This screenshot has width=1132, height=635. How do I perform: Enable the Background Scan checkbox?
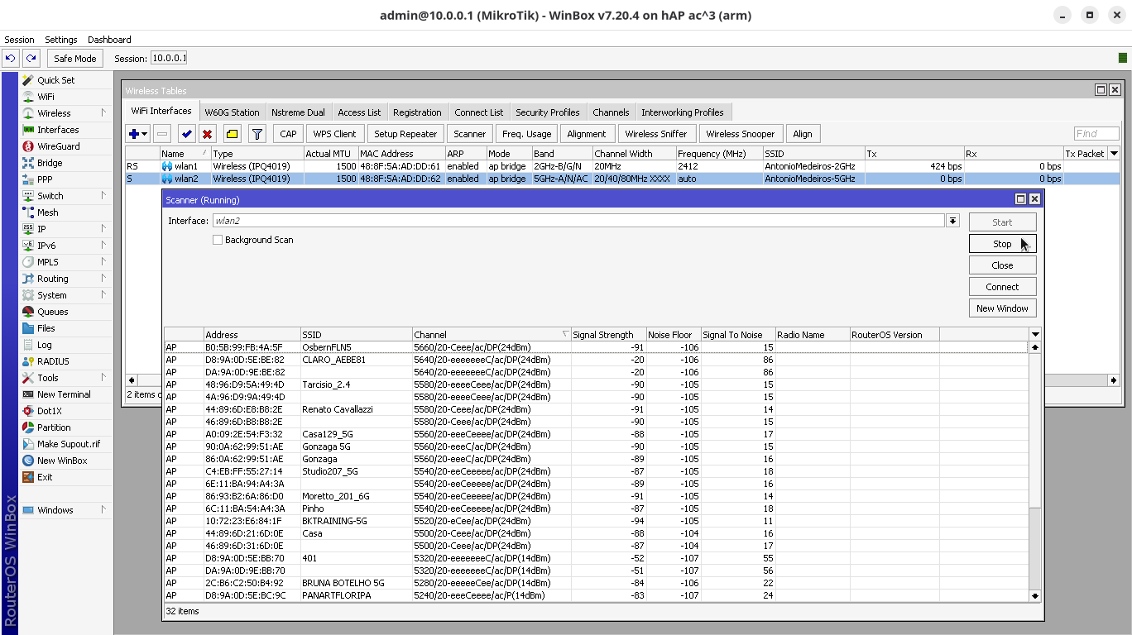[218, 240]
